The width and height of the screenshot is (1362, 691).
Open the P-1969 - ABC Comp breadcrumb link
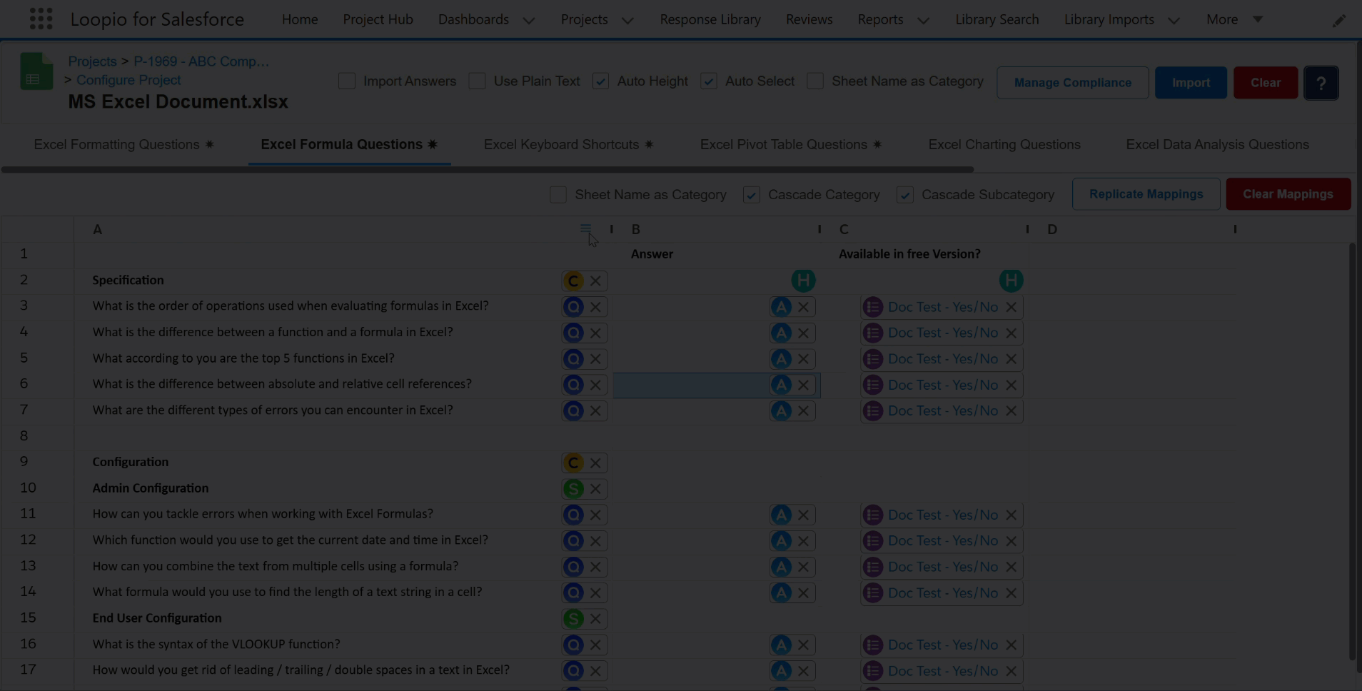pos(201,61)
